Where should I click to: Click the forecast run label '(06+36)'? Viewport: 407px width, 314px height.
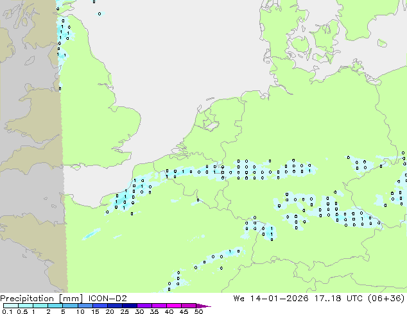point(386,299)
